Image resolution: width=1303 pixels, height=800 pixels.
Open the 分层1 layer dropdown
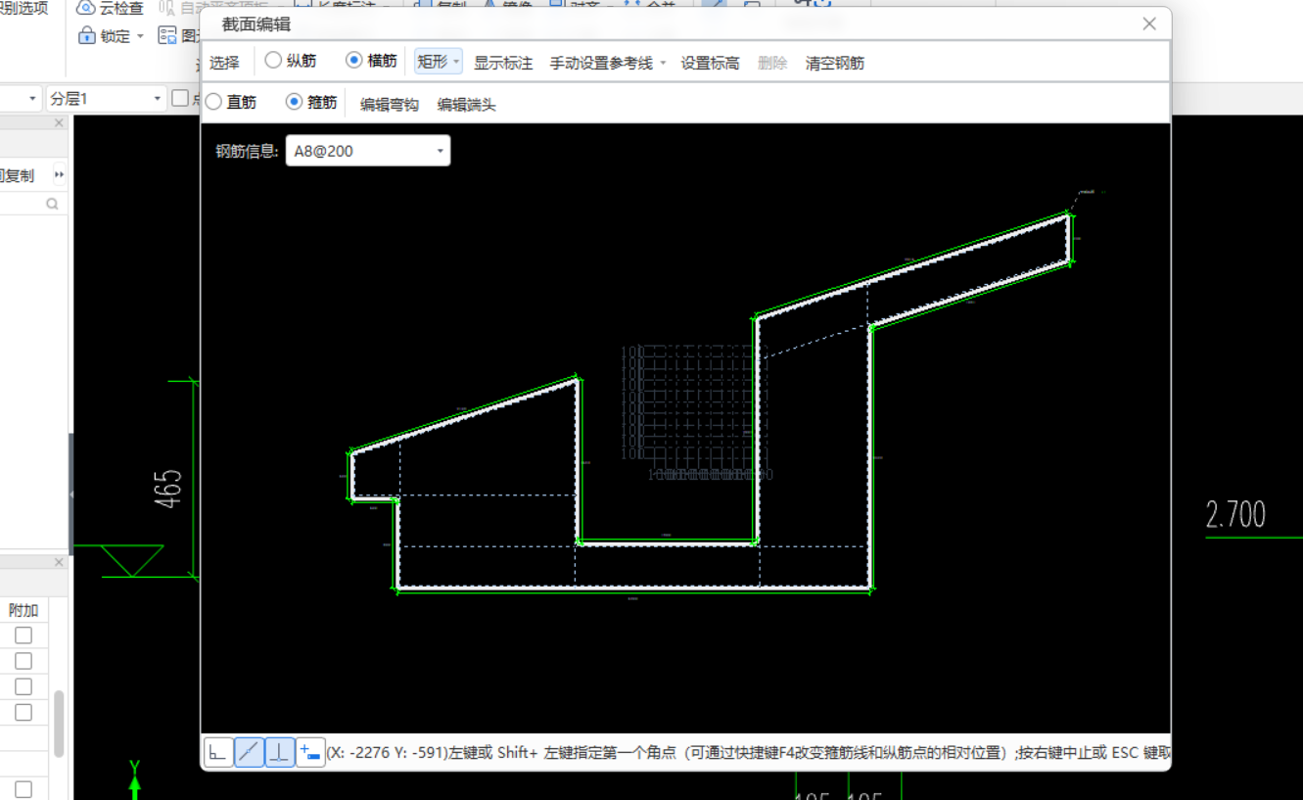pos(106,99)
